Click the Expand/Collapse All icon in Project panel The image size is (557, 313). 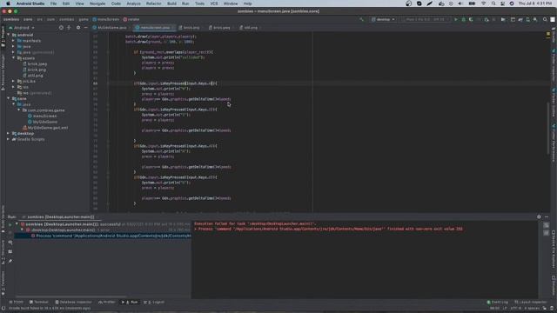[x=69, y=28]
